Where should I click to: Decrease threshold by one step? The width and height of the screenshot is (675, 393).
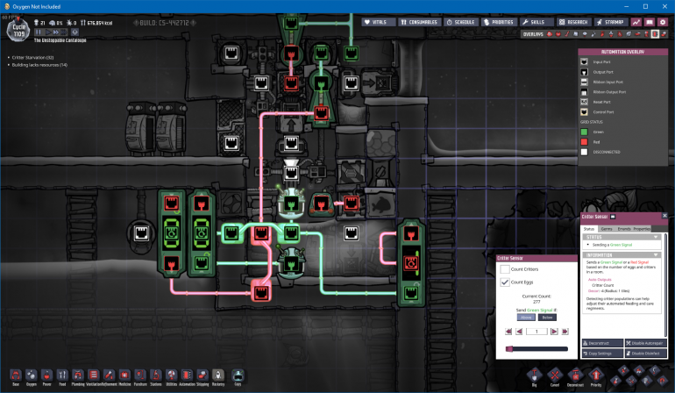(x=519, y=332)
